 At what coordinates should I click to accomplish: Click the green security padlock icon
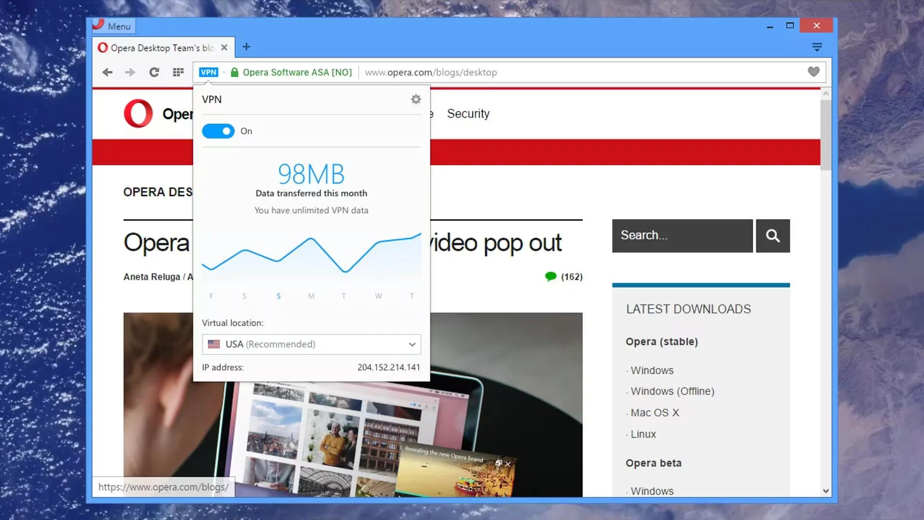[x=234, y=72]
